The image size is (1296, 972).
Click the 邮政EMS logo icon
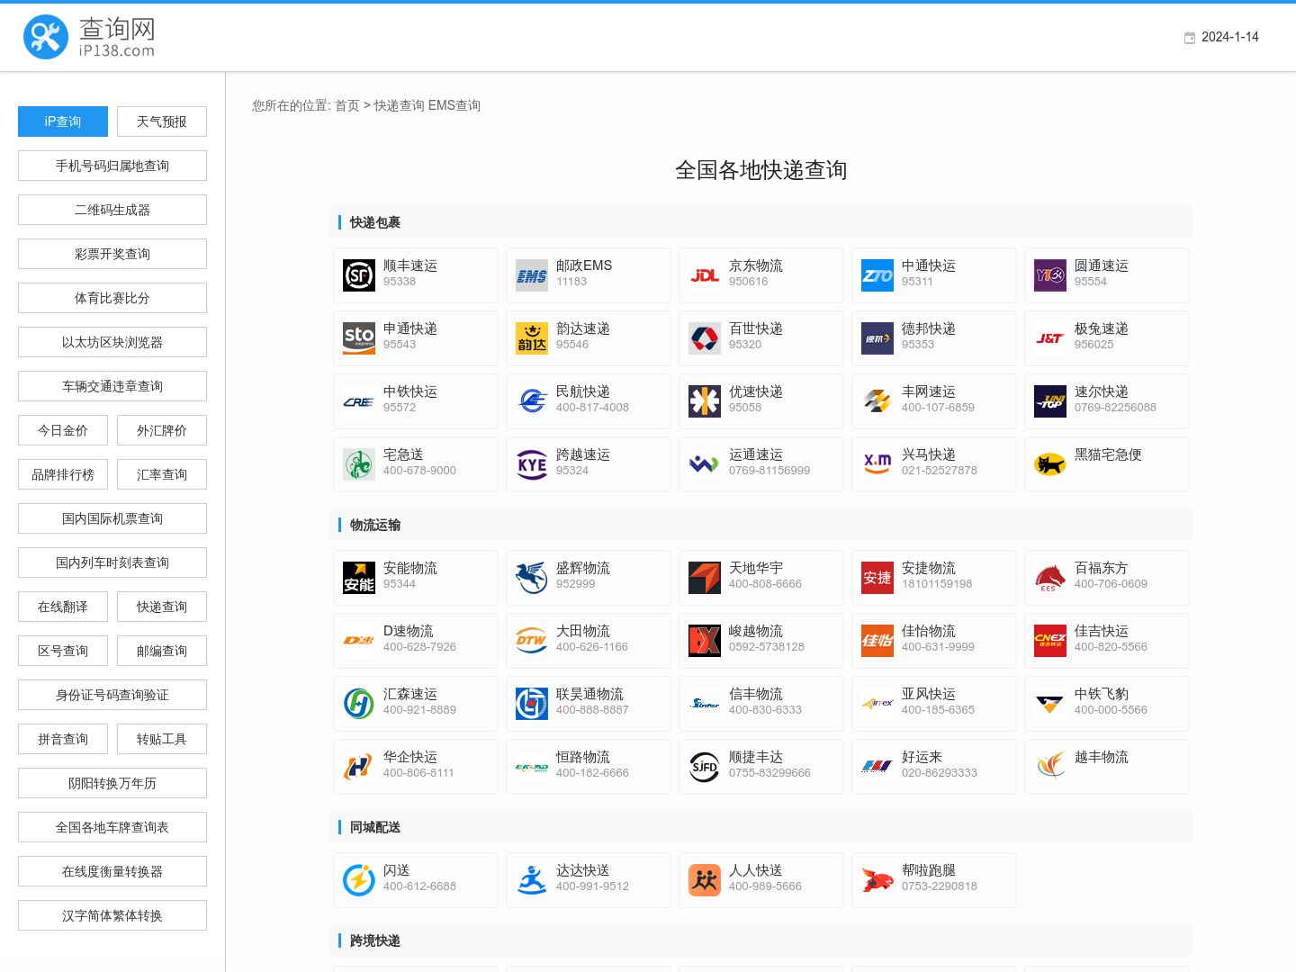click(x=532, y=275)
